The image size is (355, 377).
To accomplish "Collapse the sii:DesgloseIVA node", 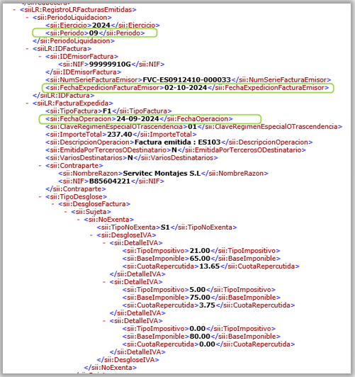I will 91,235.
